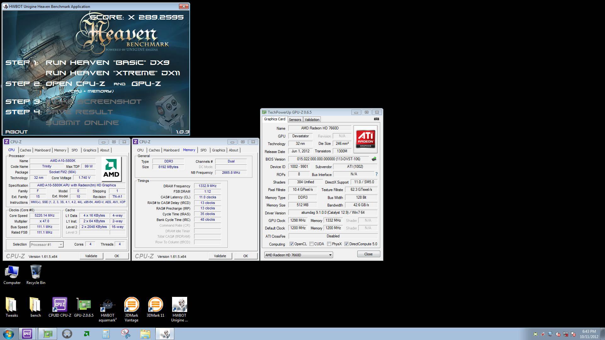This screenshot has width=605, height=340.
Task: Click the AMD green arrow taskbar icon
Action: 87,334
